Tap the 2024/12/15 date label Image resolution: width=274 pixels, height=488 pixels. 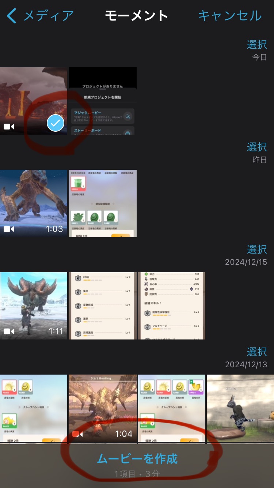(246, 262)
